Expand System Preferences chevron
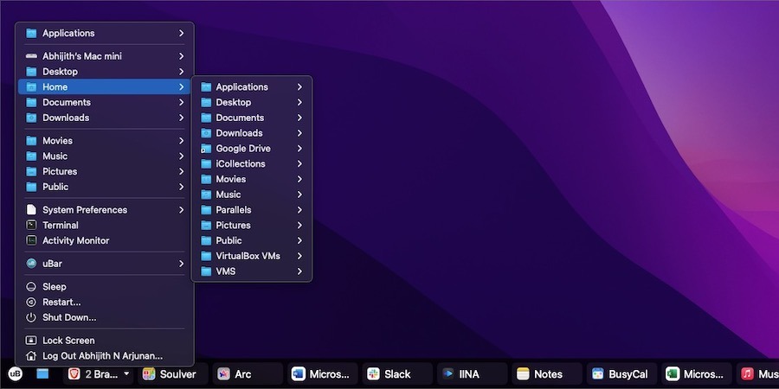The image size is (779, 389). [x=182, y=210]
